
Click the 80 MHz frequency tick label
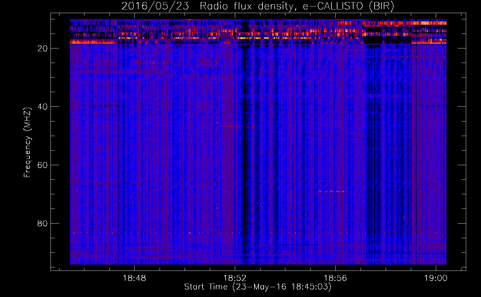coord(43,223)
